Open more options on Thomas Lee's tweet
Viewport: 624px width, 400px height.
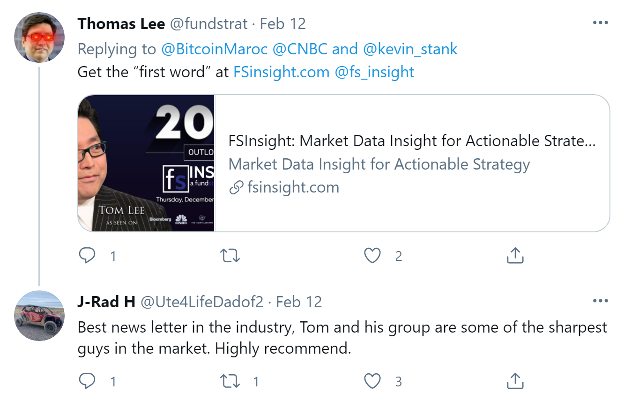pyautogui.click(x=600, y=23)
